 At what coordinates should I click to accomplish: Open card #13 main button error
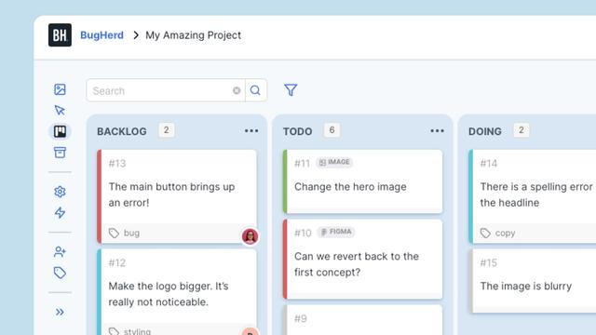[177, 195]
